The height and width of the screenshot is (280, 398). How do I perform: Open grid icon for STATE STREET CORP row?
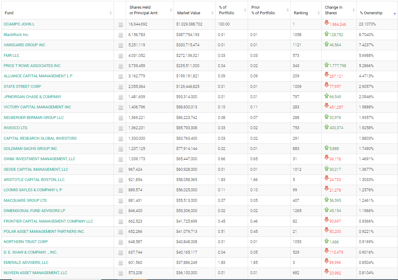tap(121, 87)
